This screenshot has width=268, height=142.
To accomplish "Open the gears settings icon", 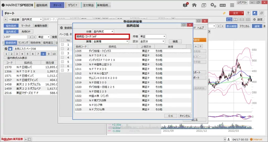I will click(x=213, y=5).
